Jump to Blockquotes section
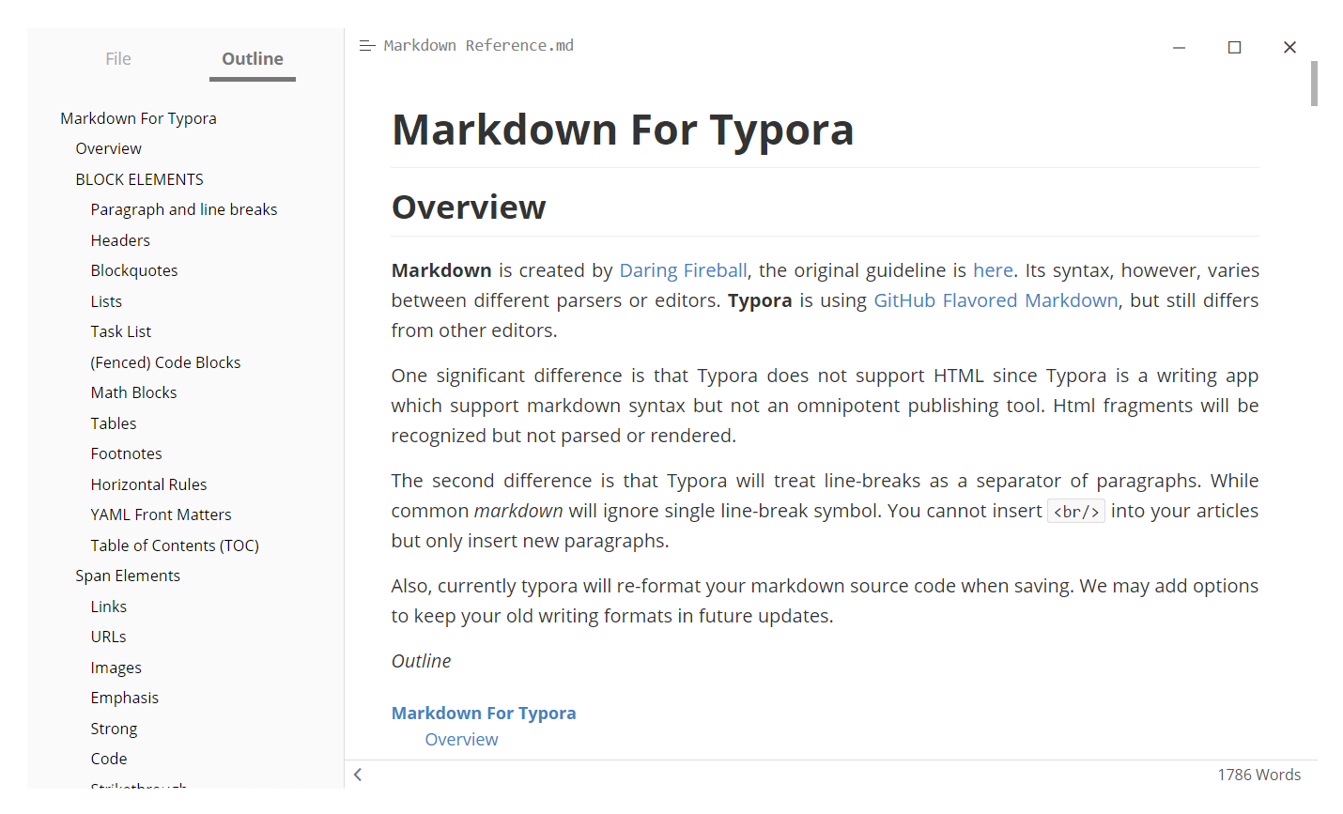Viewport: 1343px width, 814px height. [x=134, y=270]
